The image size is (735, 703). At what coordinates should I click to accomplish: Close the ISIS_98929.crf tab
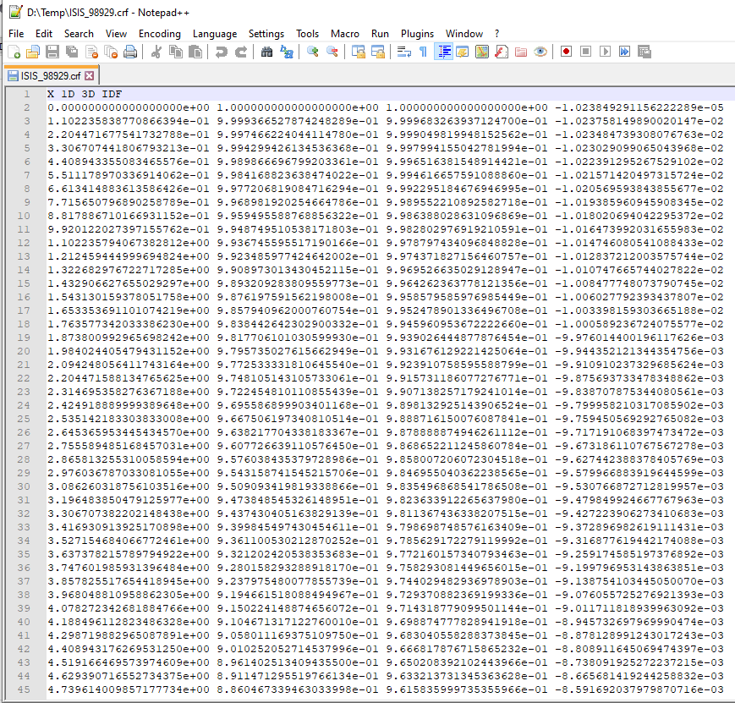(x=89, y=76)
